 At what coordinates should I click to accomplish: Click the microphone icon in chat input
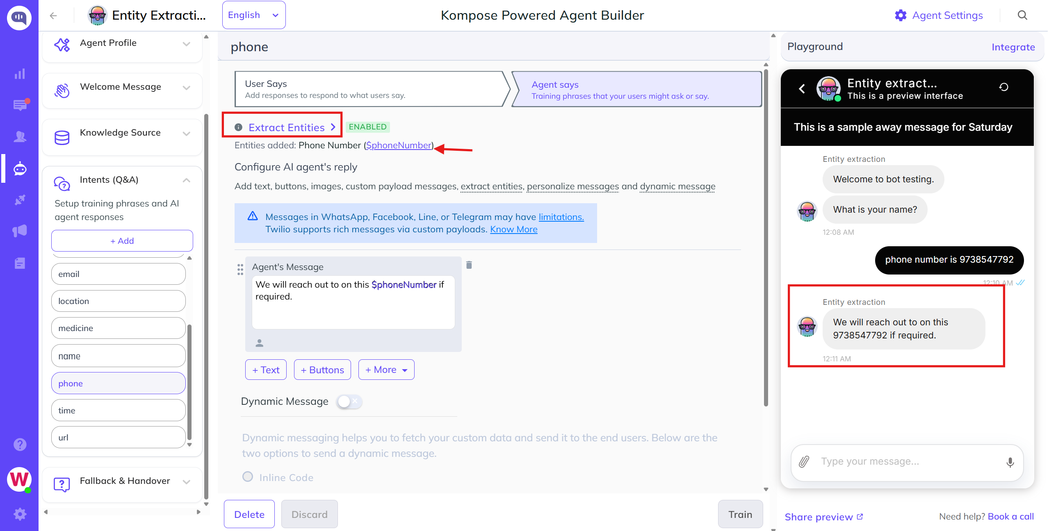click(x=1010, y=463)
